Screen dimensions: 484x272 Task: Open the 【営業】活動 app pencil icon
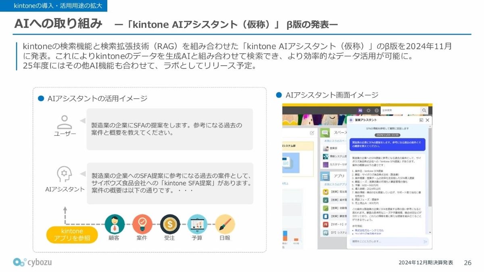tap(325, 208)
